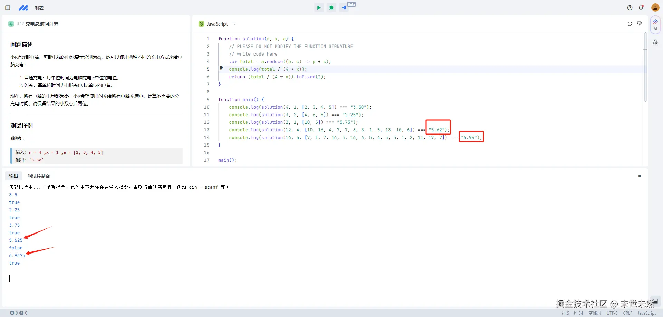Submit solution using the paper plane icon
The width and height of the screenshot is (663, 317).
344,8
